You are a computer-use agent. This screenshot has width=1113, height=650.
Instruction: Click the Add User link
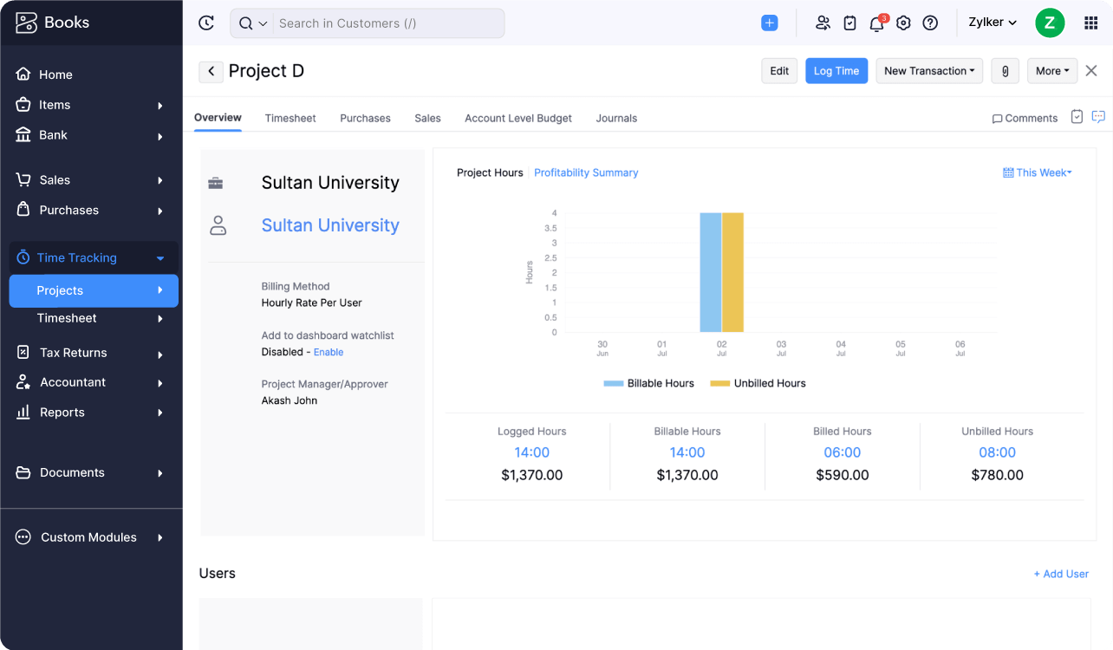[x=1061, y=574]
